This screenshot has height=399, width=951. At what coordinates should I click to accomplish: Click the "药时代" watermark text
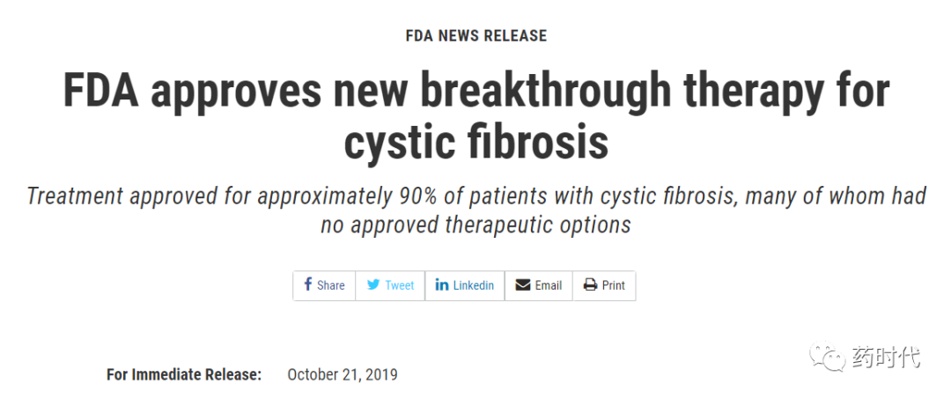tap(886, 357)
